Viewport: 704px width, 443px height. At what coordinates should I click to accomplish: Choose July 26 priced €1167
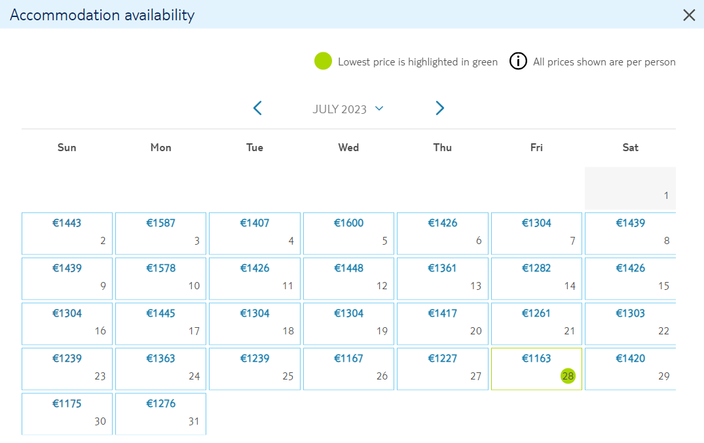point(348,369)
